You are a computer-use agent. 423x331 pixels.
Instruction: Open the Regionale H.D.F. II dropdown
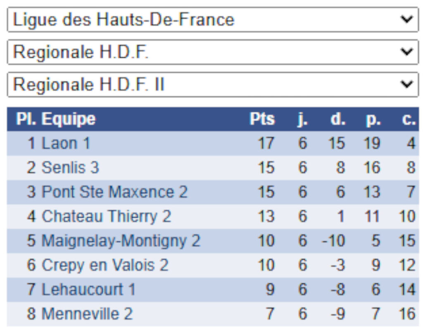[213, 85]
